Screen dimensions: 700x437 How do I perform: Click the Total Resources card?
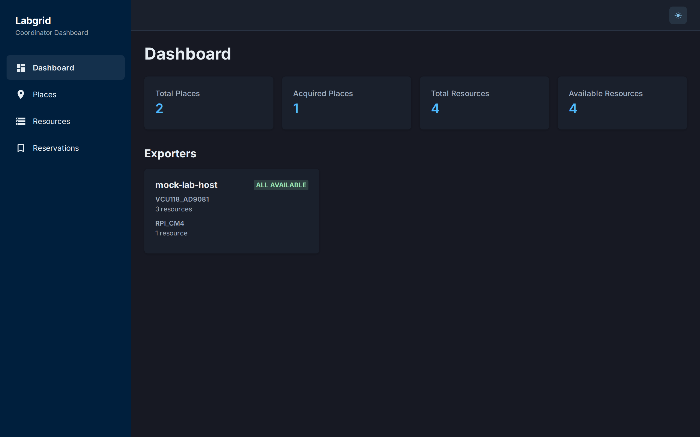[484, 103]
